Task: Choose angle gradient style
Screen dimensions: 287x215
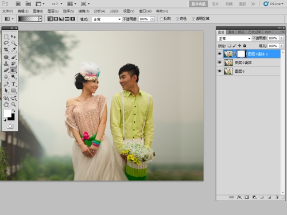Action: tap(61, 19)
